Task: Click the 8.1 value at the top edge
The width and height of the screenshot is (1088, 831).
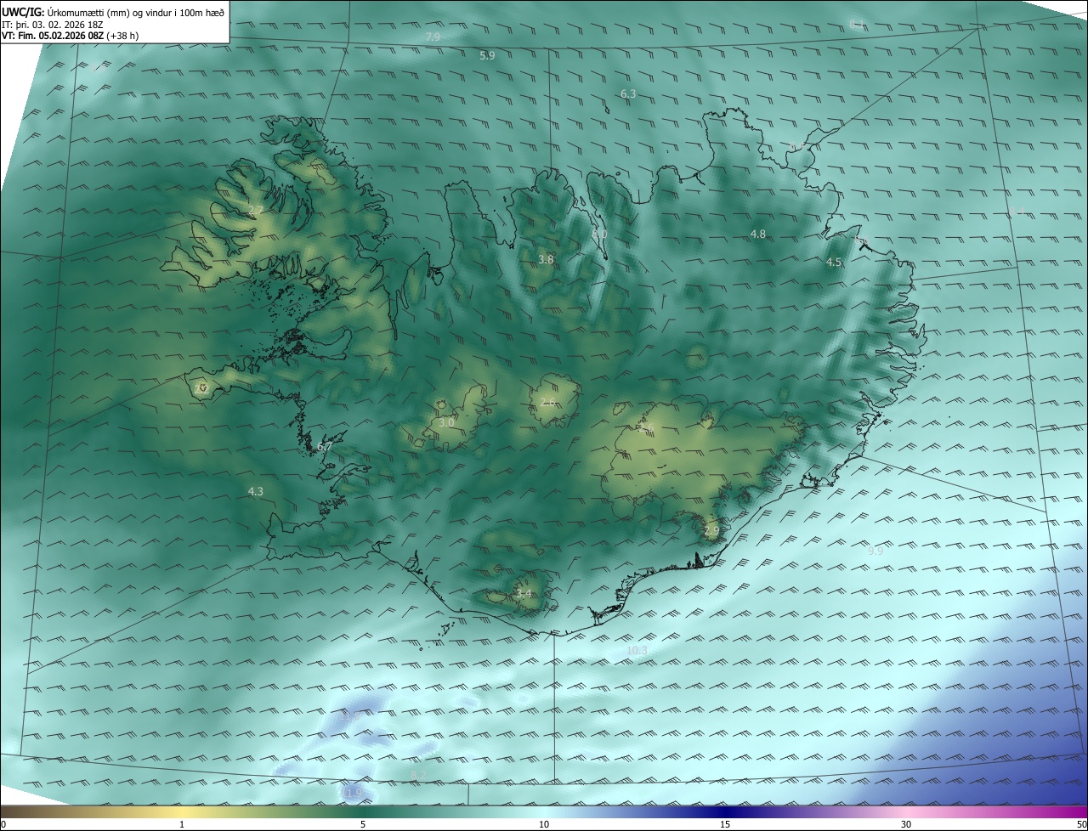Action: coord(857,24)
